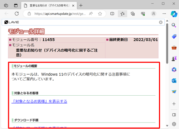Open the sidebar Games chess icon
Screen dimensions: 179x129
(174, 58)
